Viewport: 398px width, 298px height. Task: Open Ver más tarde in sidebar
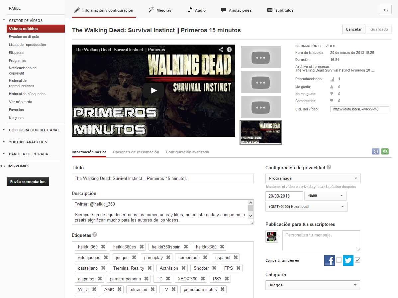click(x=20, y=102)
